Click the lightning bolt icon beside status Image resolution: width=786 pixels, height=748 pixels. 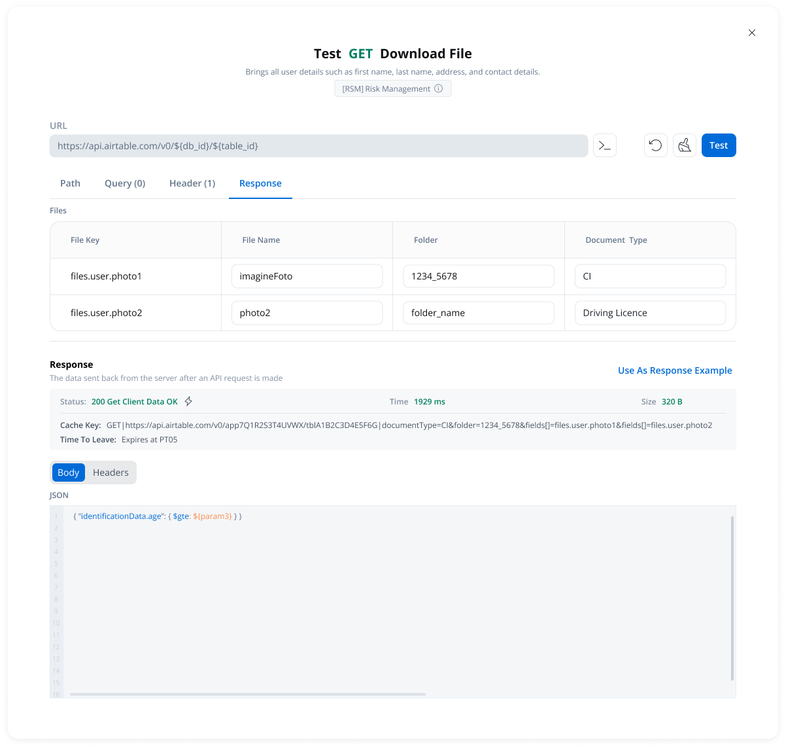188,401
